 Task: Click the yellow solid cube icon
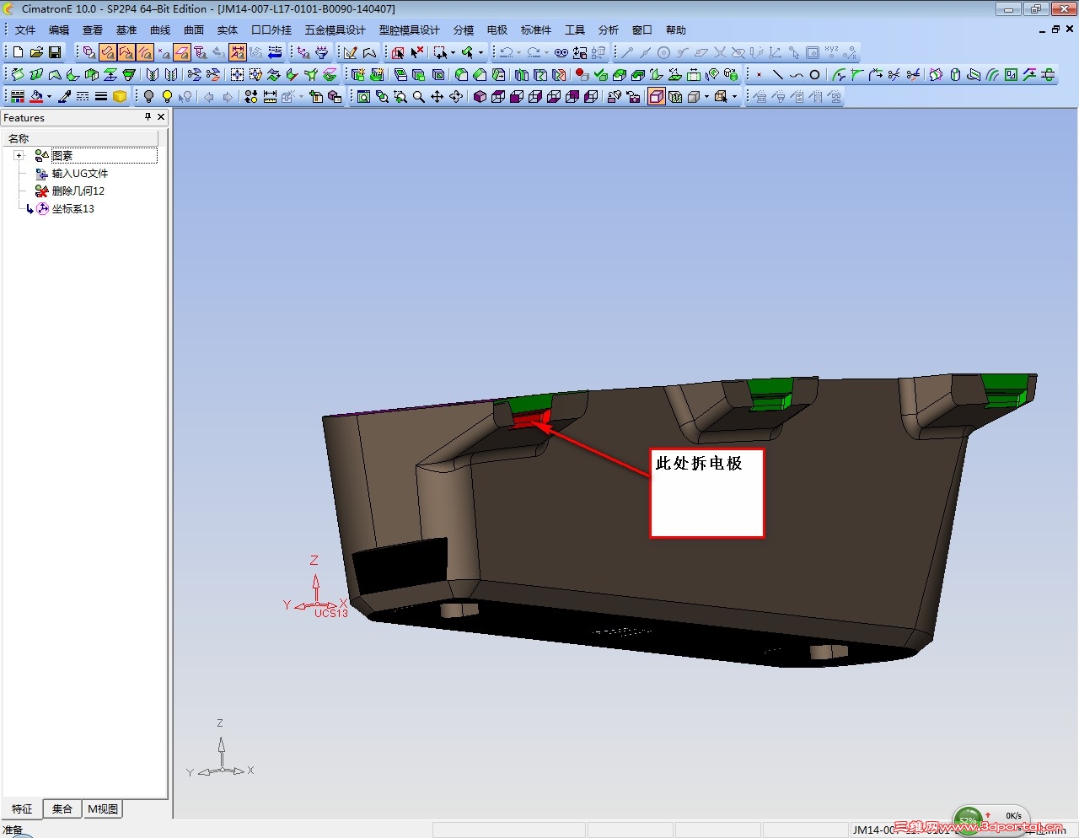coord(120,97)
